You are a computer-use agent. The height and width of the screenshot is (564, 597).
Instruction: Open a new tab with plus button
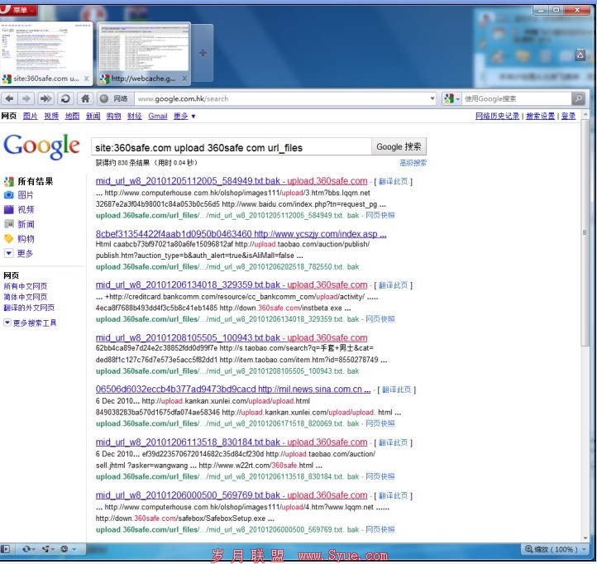pyautogui.click(x=203, y=53)
